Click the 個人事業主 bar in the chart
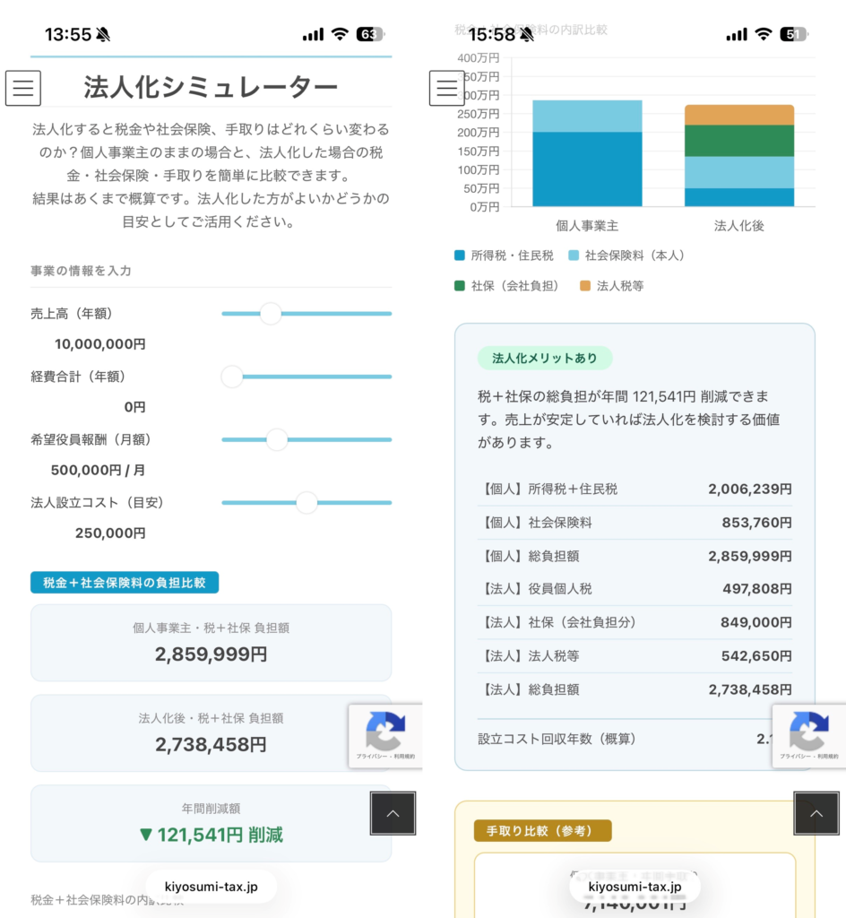Image resolution: width=846 pixels, height=918 pixels. (587, 154)
